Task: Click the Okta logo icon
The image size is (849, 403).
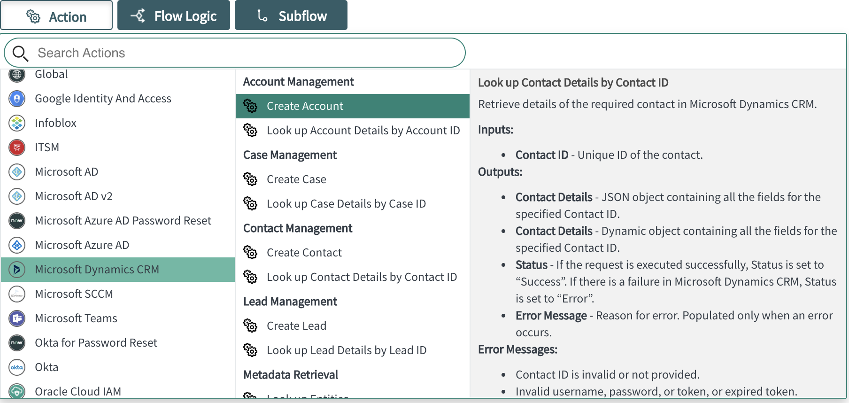Action: click(17, 367)
